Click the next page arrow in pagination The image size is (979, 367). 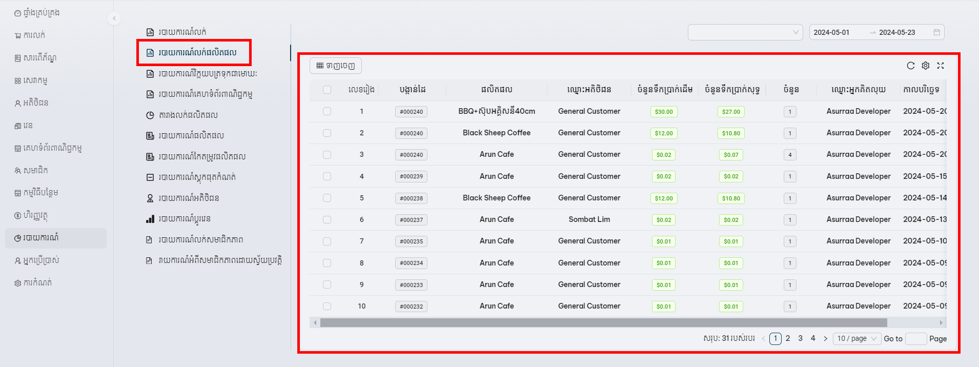pyautogui.click(x=825, y=339)
